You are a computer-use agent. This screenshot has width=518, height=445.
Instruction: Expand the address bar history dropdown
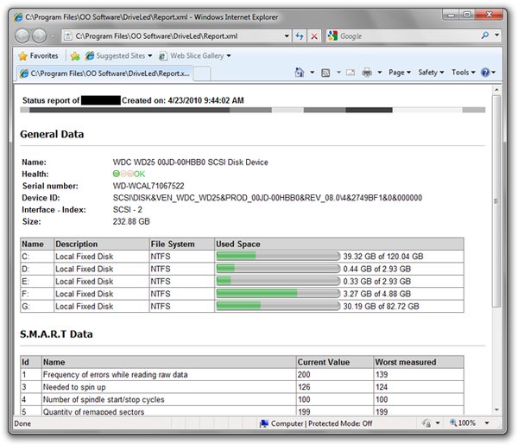click(x=287, y=36)
